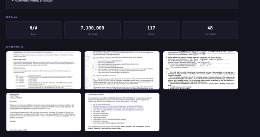Open the highlighted scanned engagement letter thumbnail

[x=122, y=70]
